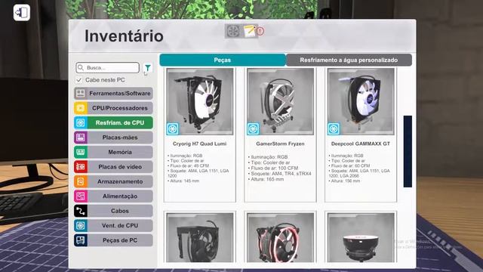The image size is (483, 272).
Task: Click the Deepcool GAMMAXX GT name
Action: coord(361,144)
